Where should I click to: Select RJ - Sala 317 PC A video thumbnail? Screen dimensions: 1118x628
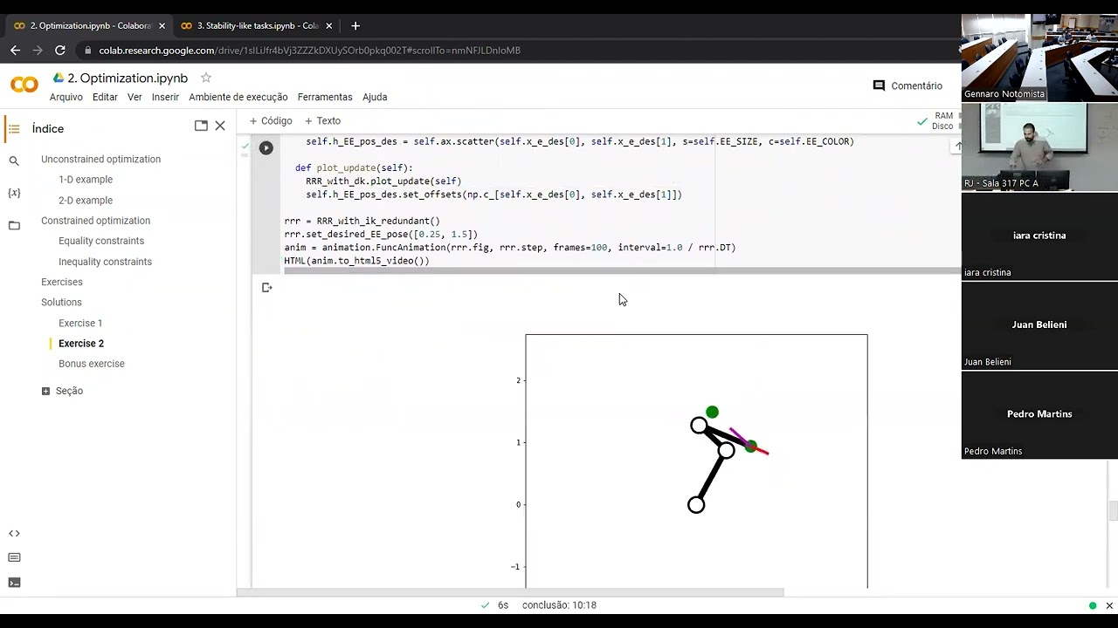(x=1039, y=147)
